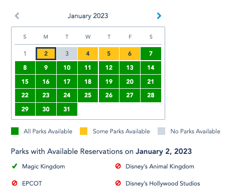Select January 2 on the calendar
The width and height of the screenshot is (246, 194).
point(46,54)
